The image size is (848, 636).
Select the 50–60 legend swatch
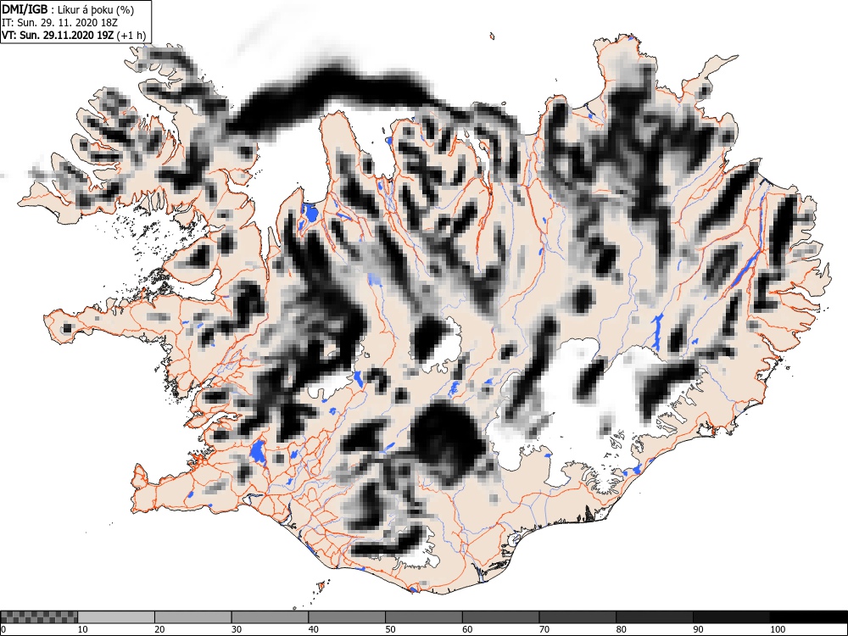point(424,617)
